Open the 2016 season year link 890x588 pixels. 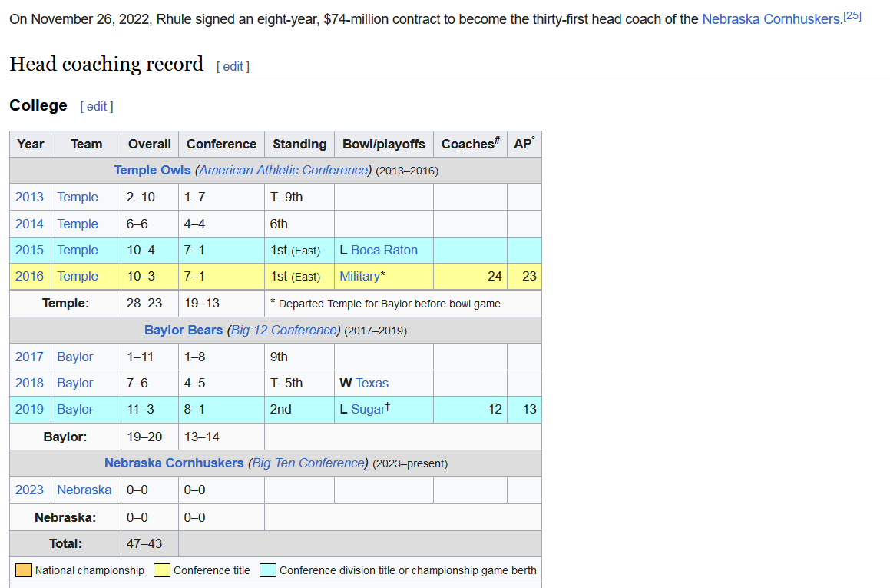(29, 276)
